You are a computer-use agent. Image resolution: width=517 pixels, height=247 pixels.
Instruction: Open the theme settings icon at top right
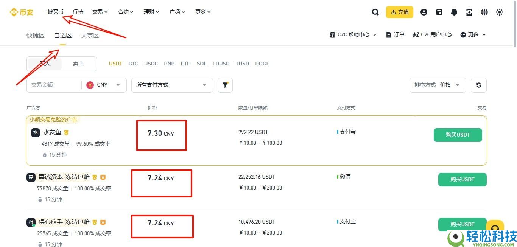tap(500, 12)
